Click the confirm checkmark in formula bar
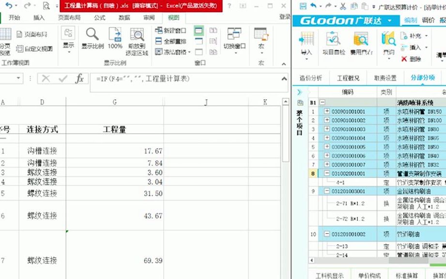This screenshot has height=279, width=446. [63, 78]
